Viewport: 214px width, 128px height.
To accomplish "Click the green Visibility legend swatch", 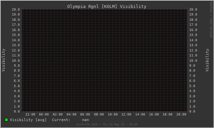I will point(6,120).
